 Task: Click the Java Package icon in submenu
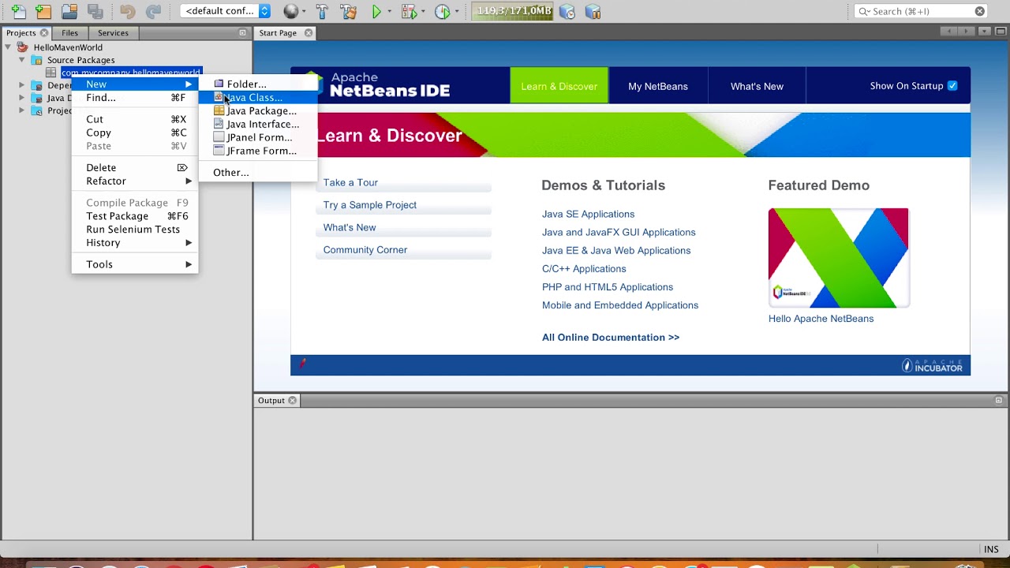click(219, 110)
